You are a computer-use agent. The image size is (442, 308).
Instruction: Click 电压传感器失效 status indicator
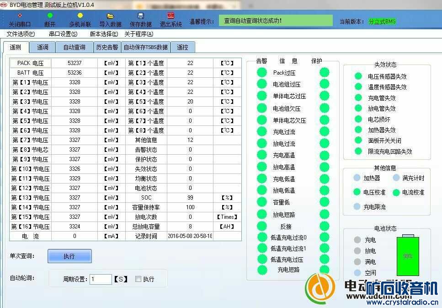tap(358, 76)
